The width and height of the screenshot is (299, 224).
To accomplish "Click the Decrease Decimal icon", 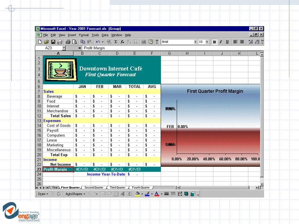I will (257, 42).
